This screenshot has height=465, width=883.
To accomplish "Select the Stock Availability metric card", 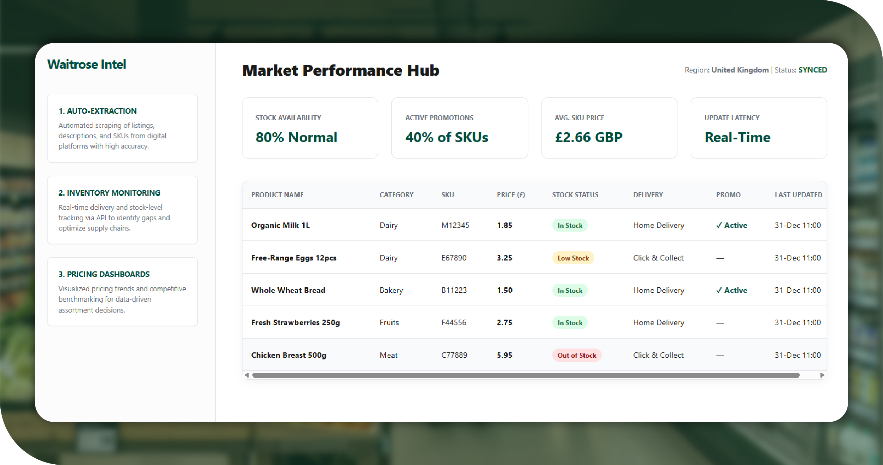I will point(310,128).
